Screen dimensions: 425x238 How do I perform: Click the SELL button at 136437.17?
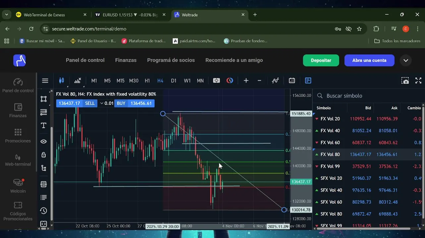pos(77,103)
